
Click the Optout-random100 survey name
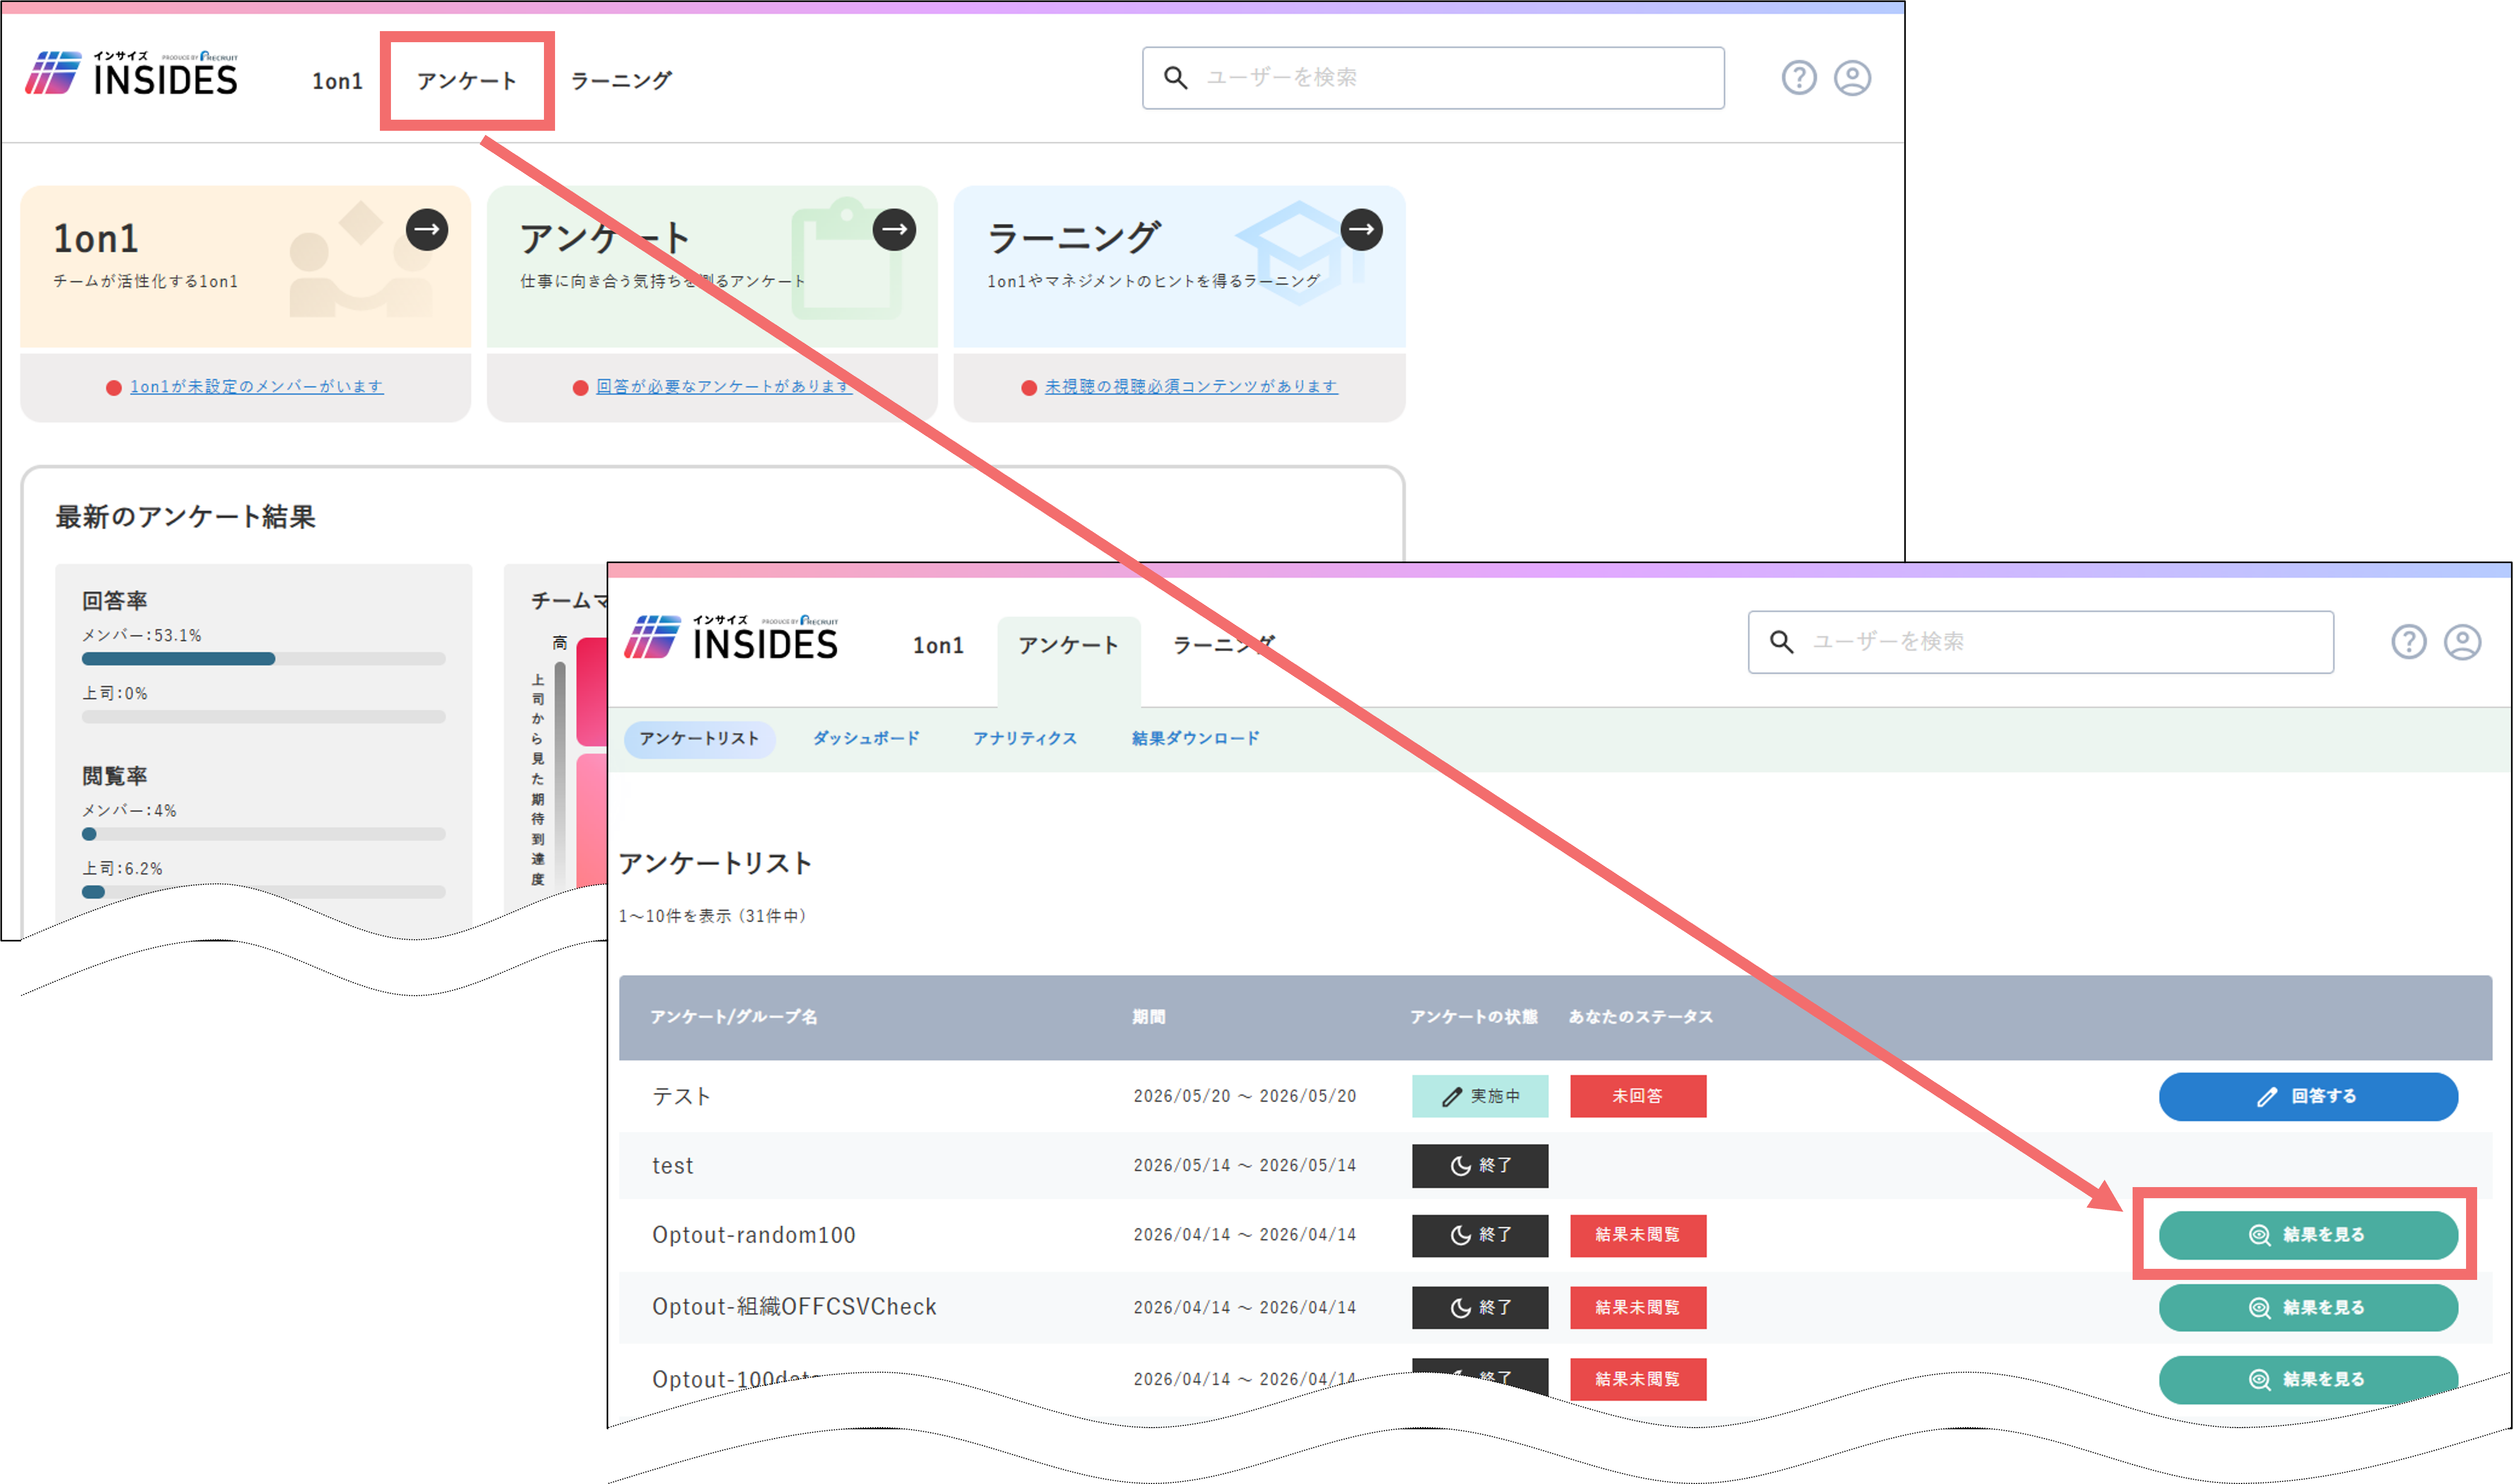tap(753, 1236)
